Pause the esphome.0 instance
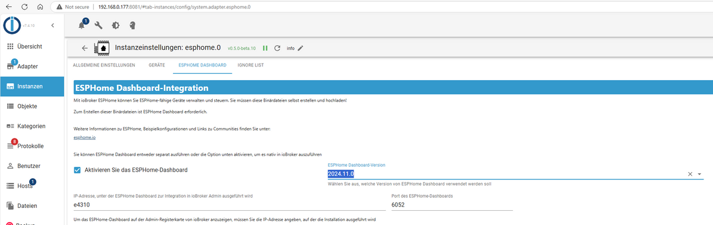 click(x=265, y=48)
